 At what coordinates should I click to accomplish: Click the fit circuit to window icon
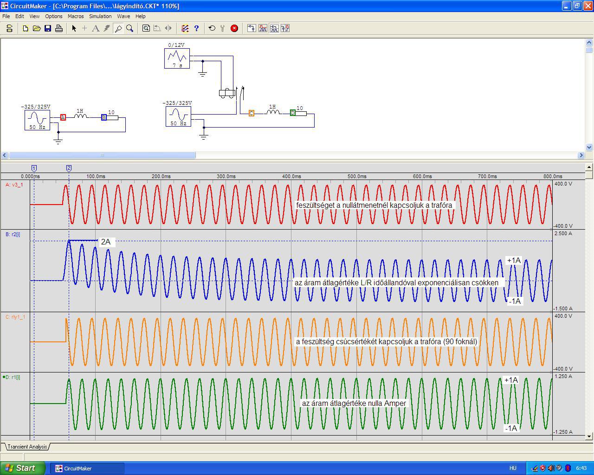146,28
